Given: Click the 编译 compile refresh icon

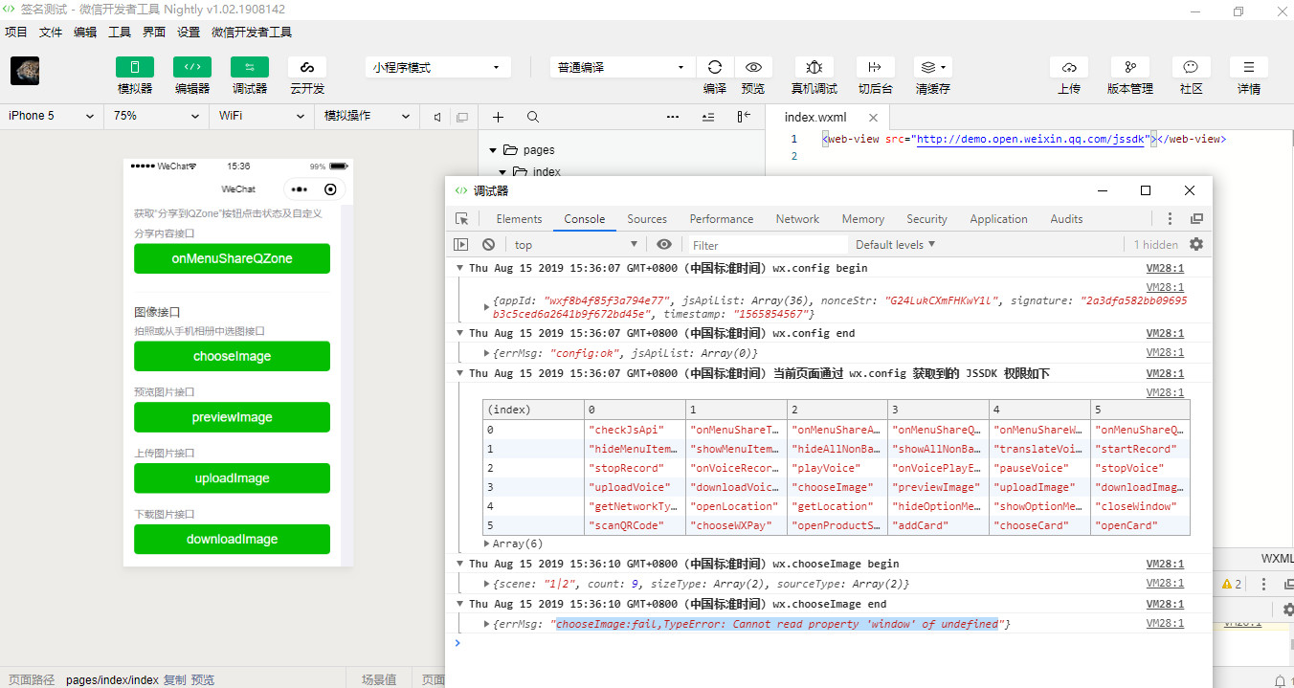Looking at the screenshot, I should pos(715,67).
